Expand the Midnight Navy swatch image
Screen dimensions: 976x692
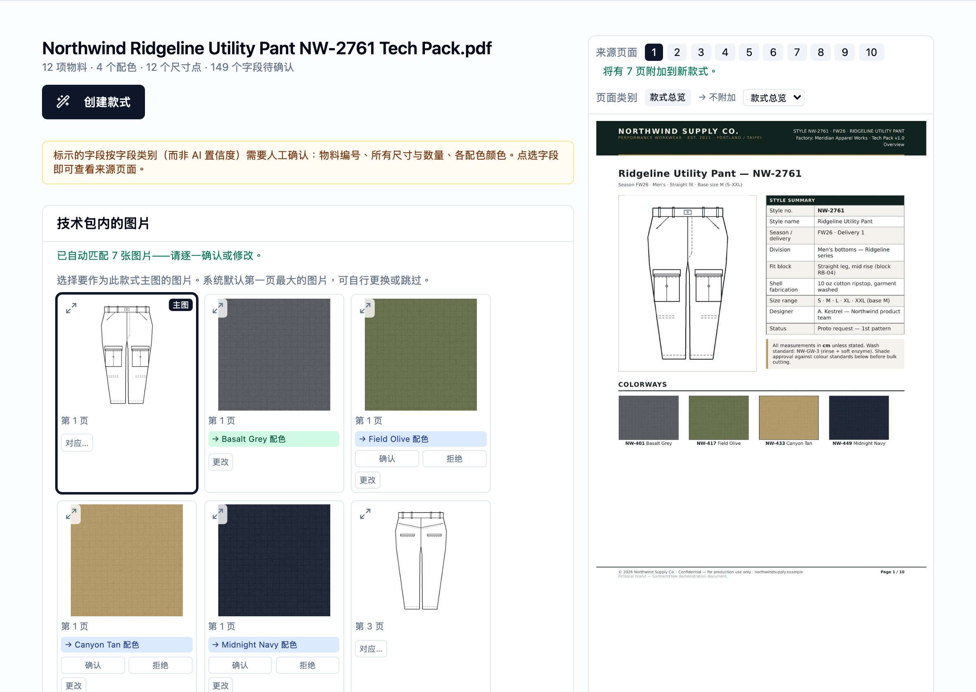pos(218,514)
